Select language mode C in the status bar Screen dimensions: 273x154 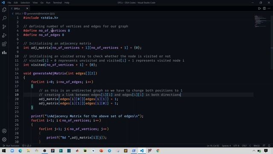250,145
